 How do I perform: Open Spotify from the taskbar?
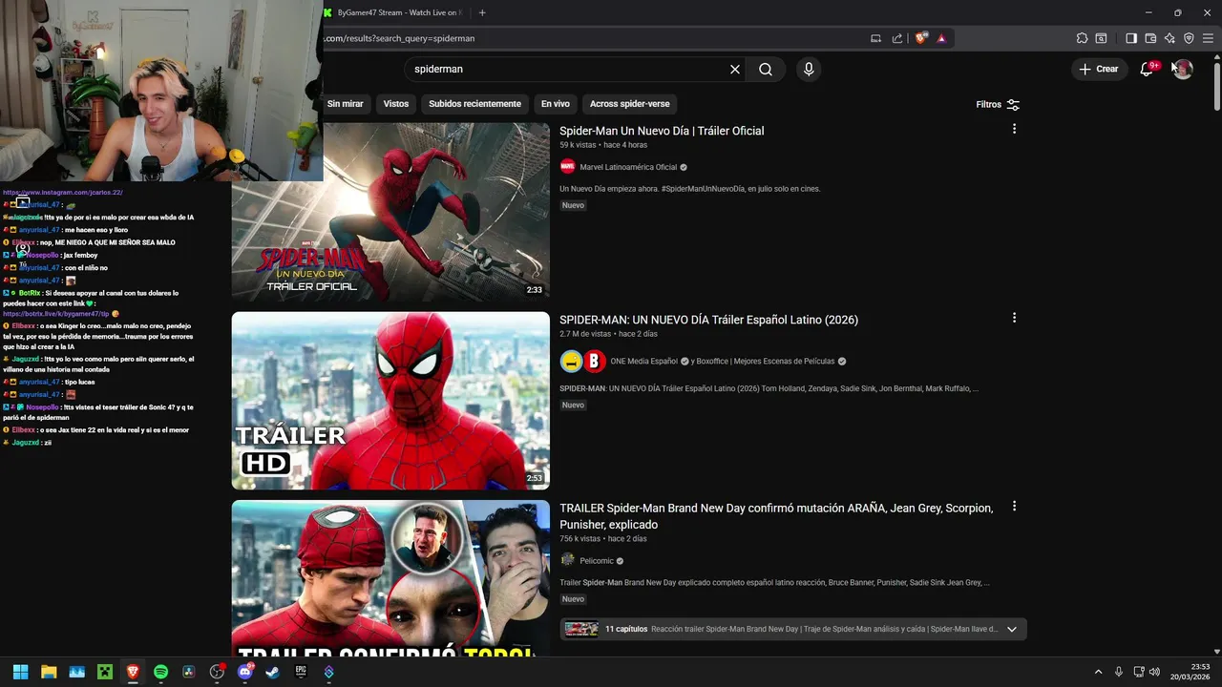[x=160, y=672]
